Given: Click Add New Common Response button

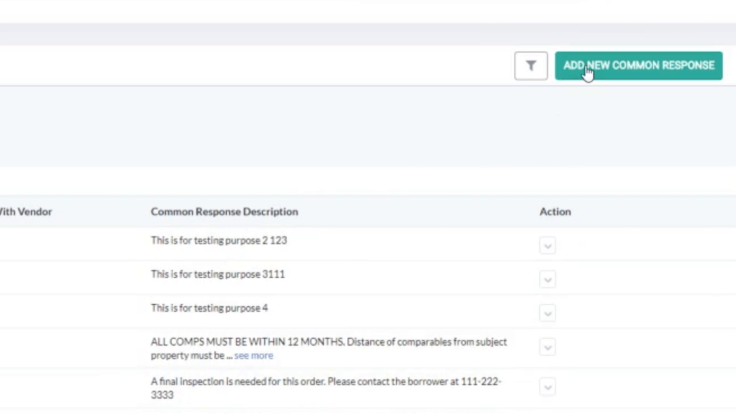Looking at the screenshot, I should [x=638, y=65].
